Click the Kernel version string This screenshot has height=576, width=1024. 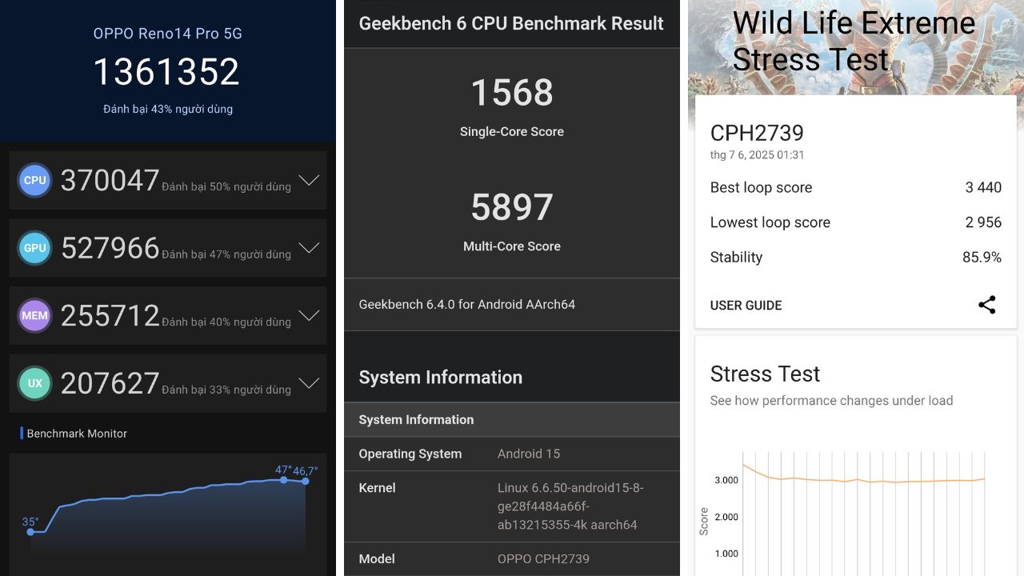[x=570, y=506]
